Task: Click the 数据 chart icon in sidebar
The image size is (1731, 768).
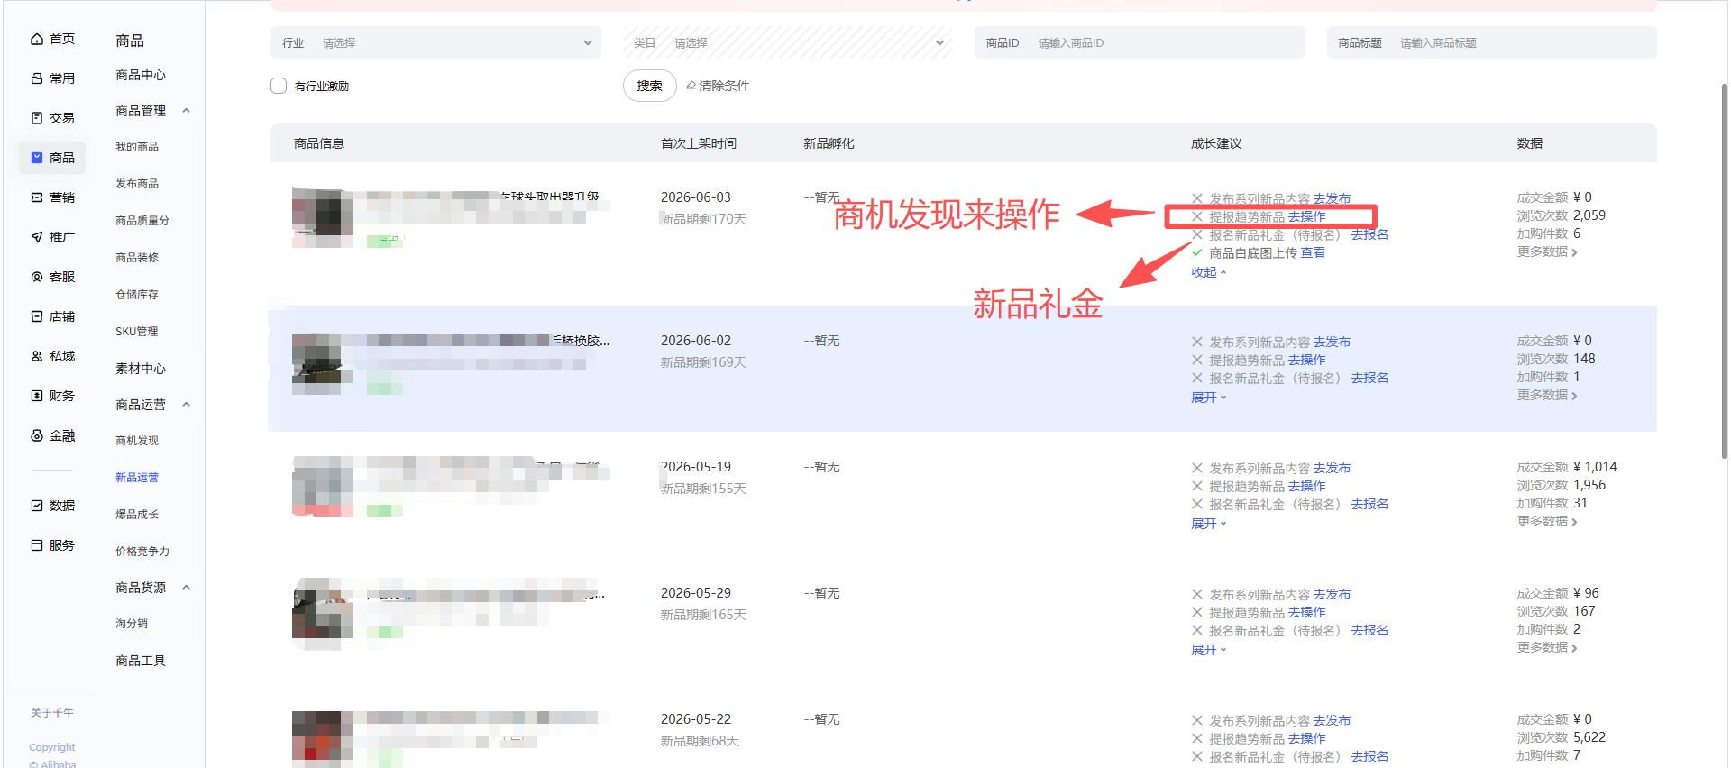Action: tap(37, 506)
